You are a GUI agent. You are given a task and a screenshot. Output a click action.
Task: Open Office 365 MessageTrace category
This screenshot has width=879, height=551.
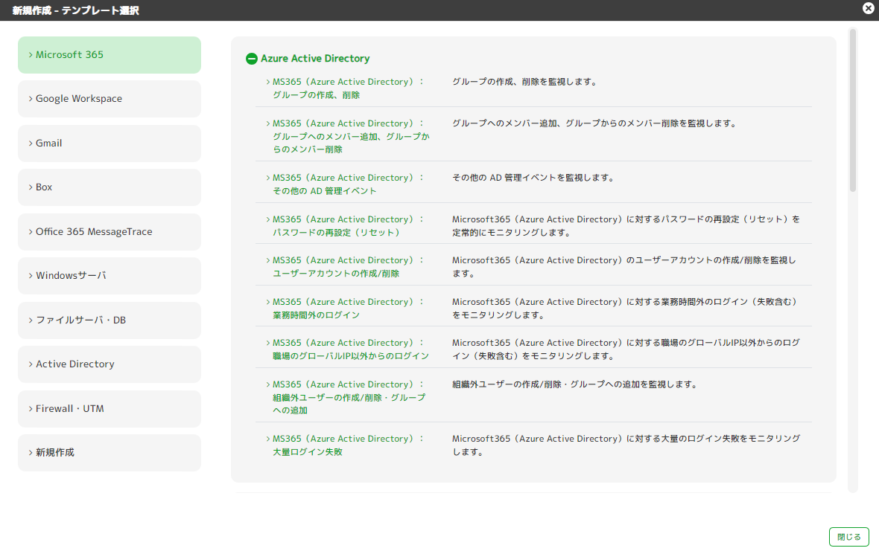(x=110, y=231)
